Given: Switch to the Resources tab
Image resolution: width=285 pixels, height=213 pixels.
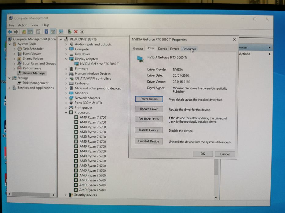Looking at the screenshot, I should point(189,49).
